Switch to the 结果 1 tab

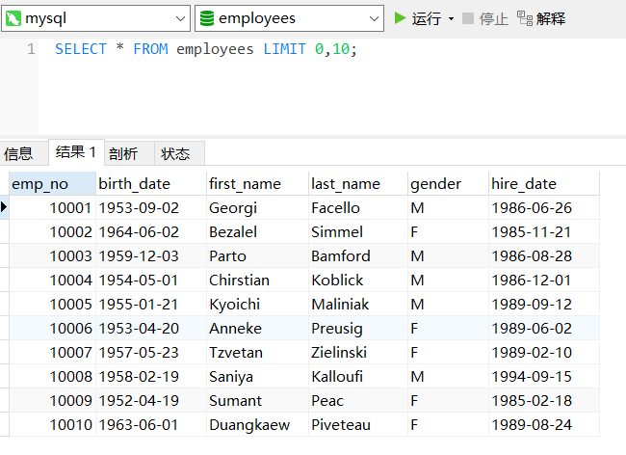point(76,152)
